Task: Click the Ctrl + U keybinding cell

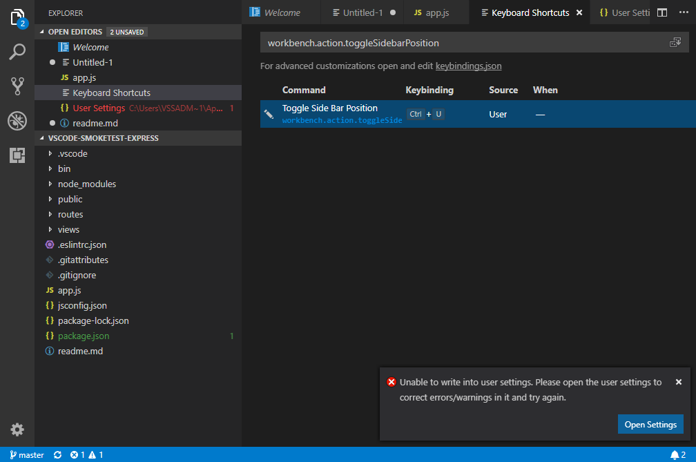Action: 425,114
